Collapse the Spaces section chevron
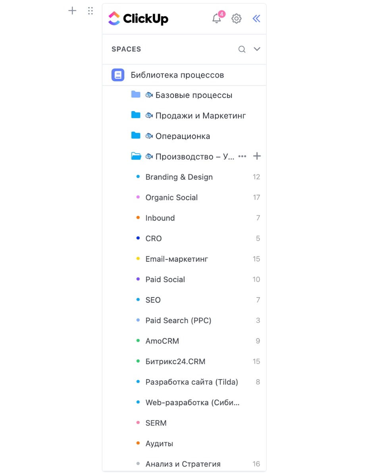The height and width of the screenshot is (476, 370). (x=257, y=49)
